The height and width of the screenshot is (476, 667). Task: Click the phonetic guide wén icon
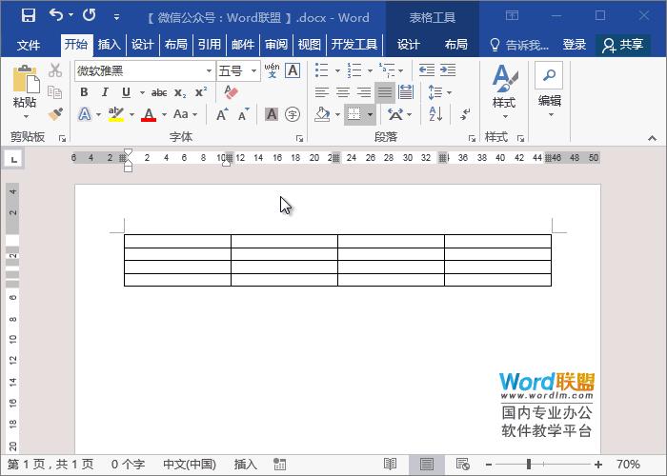click(272, 70)
